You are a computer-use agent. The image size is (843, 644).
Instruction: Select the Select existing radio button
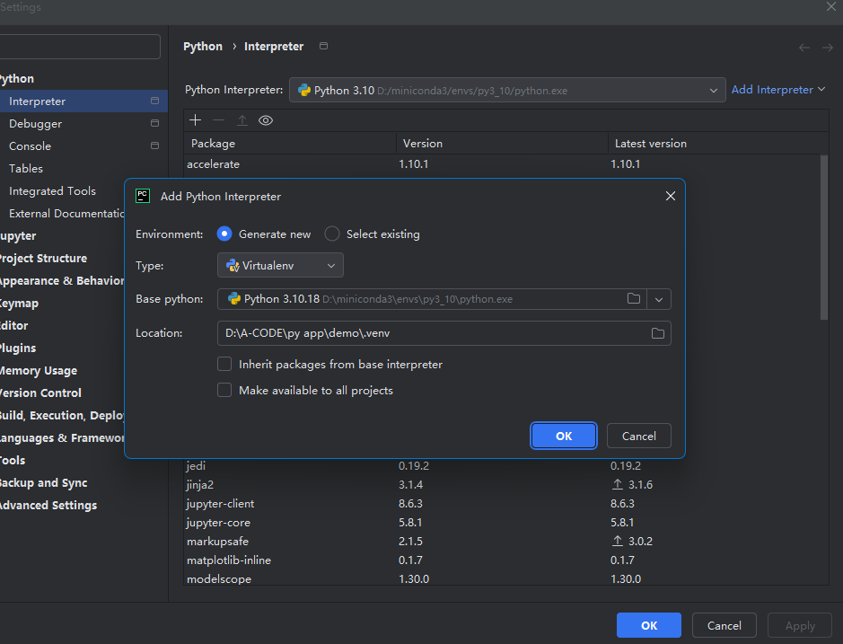tap(332, 234)
